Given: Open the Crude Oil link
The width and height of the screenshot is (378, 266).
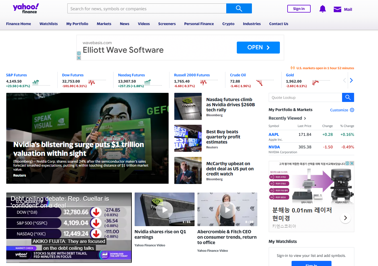Looking at the screenshot, I should point(238,75).
